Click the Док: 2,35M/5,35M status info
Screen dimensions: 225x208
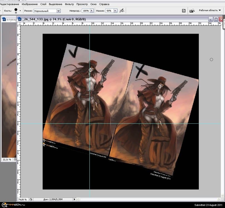pos(53,199)
